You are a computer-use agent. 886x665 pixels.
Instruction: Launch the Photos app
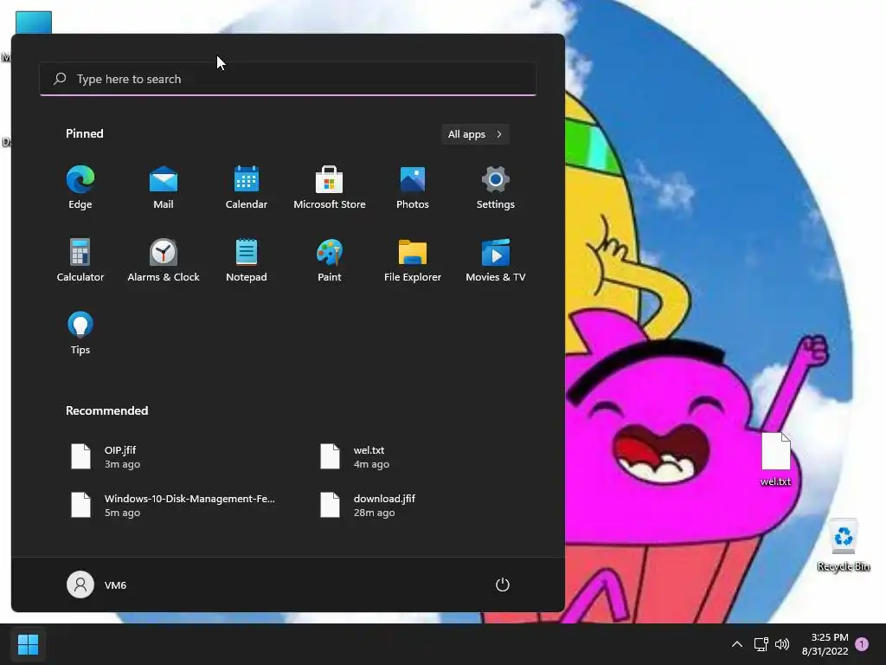coord(413,187)
